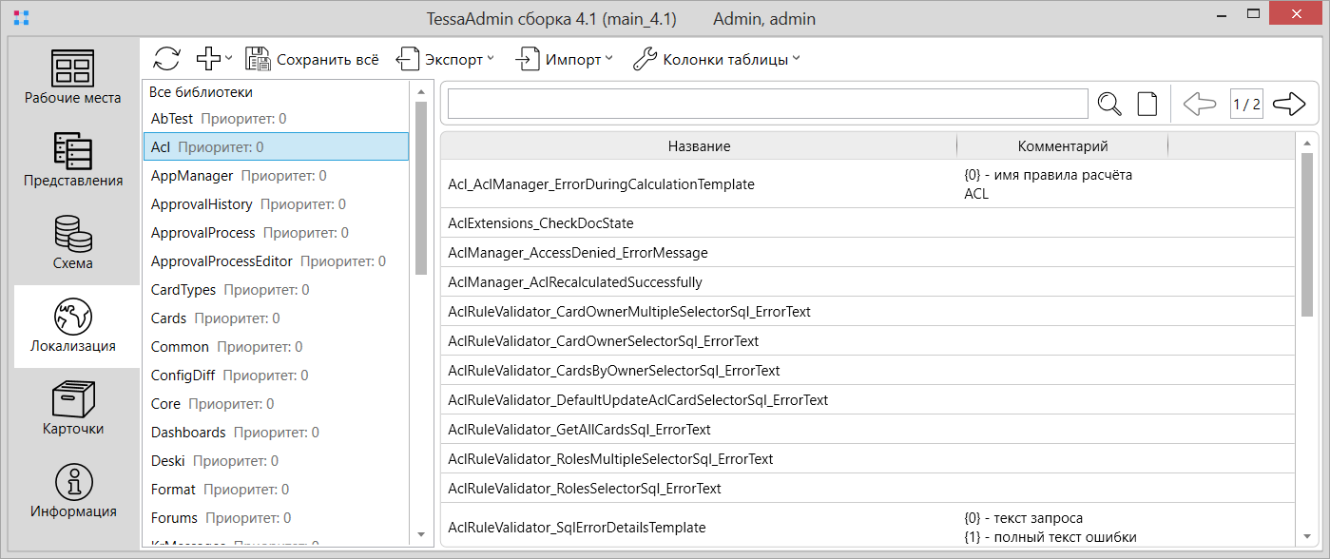1330x559 pixels.
Task: Open the Карточки box section
Action: [x=73, y=409]
